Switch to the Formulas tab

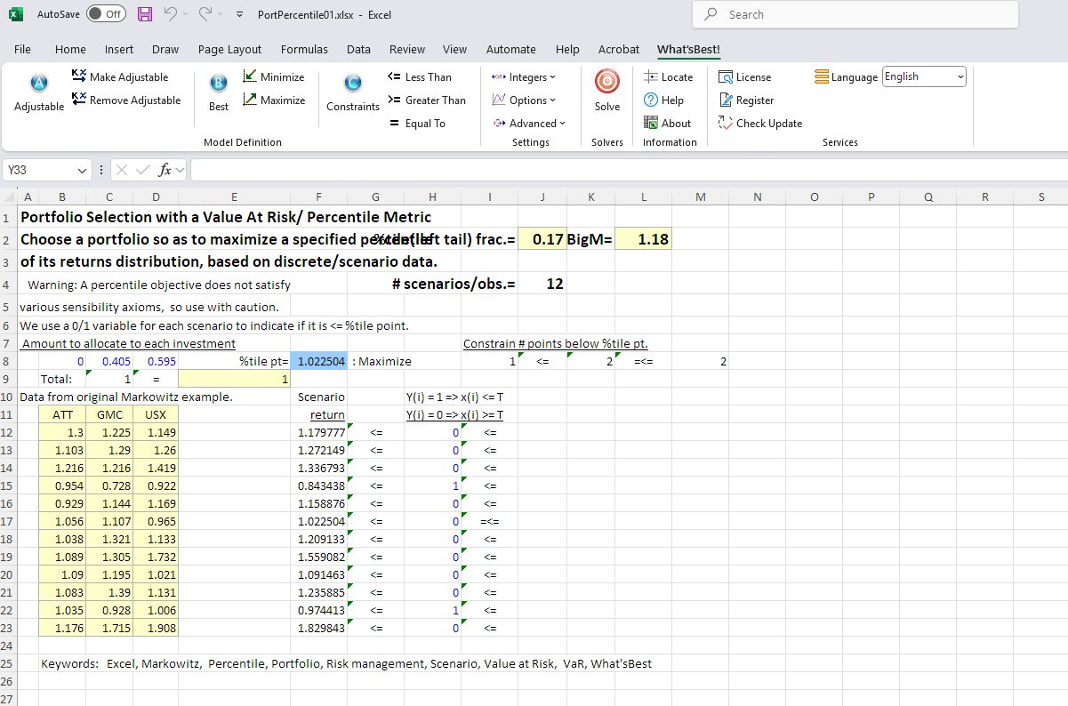[x=304, y=50]
